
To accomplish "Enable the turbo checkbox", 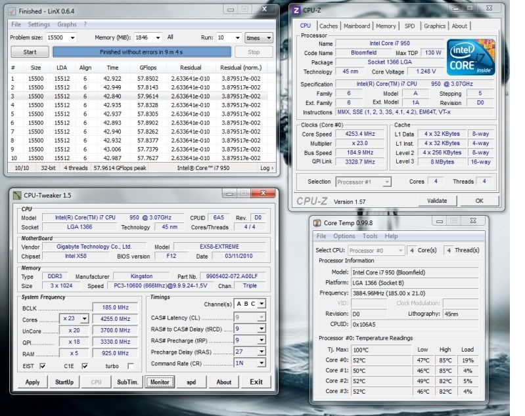I will coord(130,366).
